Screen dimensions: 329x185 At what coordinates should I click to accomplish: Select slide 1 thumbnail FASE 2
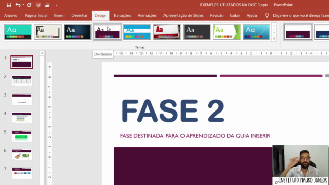(22, 62)
